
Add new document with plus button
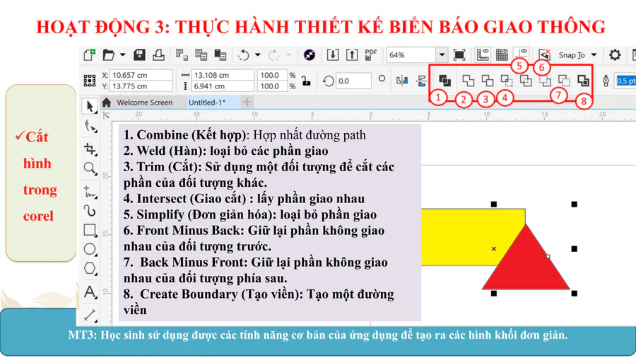[x=247, y=103]
